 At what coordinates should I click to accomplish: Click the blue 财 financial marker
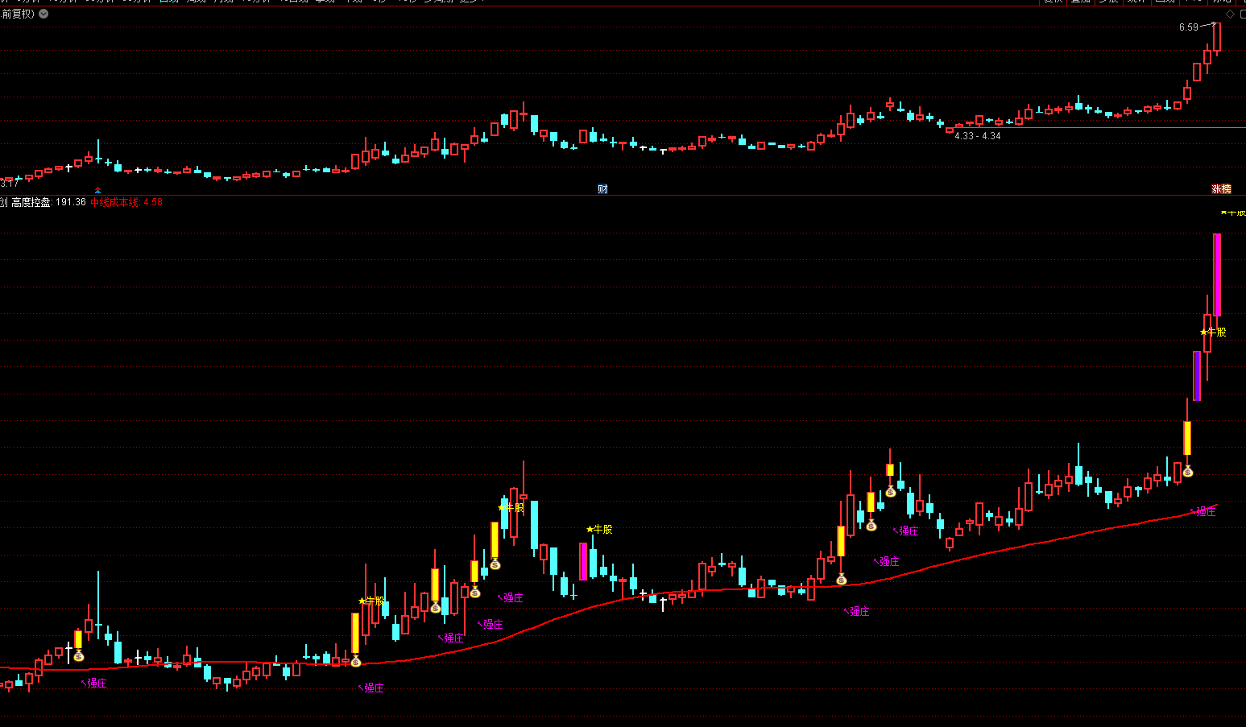(x=602, y=189)
